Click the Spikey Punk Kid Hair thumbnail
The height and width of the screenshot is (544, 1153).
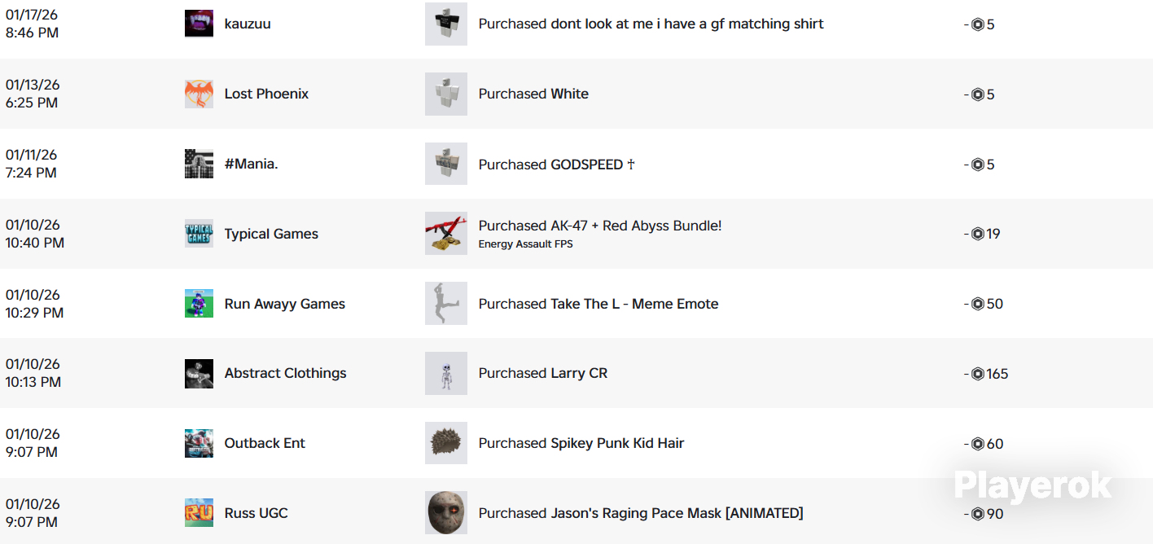tap(446, 443)
